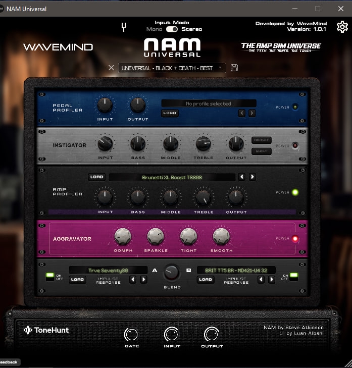Adjust Instigator Input knob
The width and height of the screenshot is (352, 368).
click(x=105, y=143)
